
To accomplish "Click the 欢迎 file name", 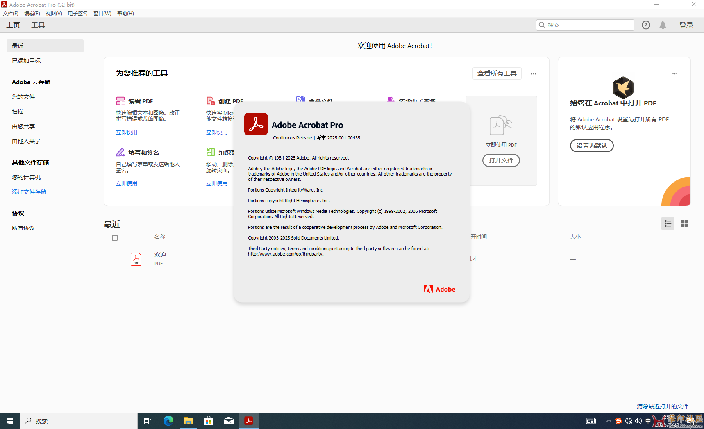I will 160,255.
